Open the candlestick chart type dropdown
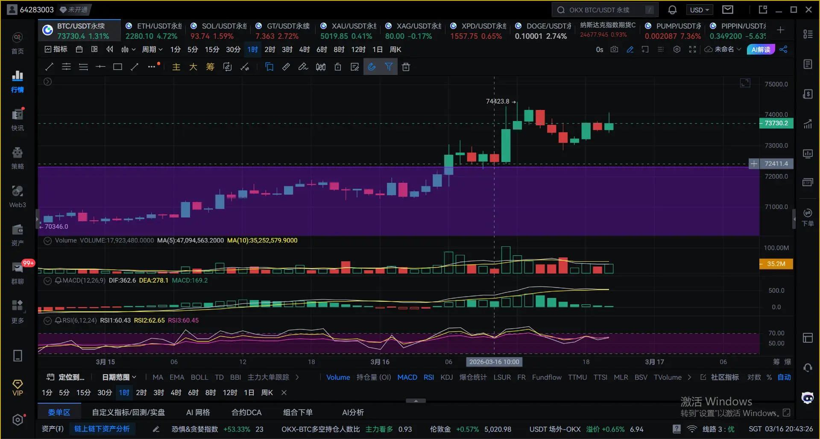The height and width of the screenshot is (439, 820). [128, 49]
